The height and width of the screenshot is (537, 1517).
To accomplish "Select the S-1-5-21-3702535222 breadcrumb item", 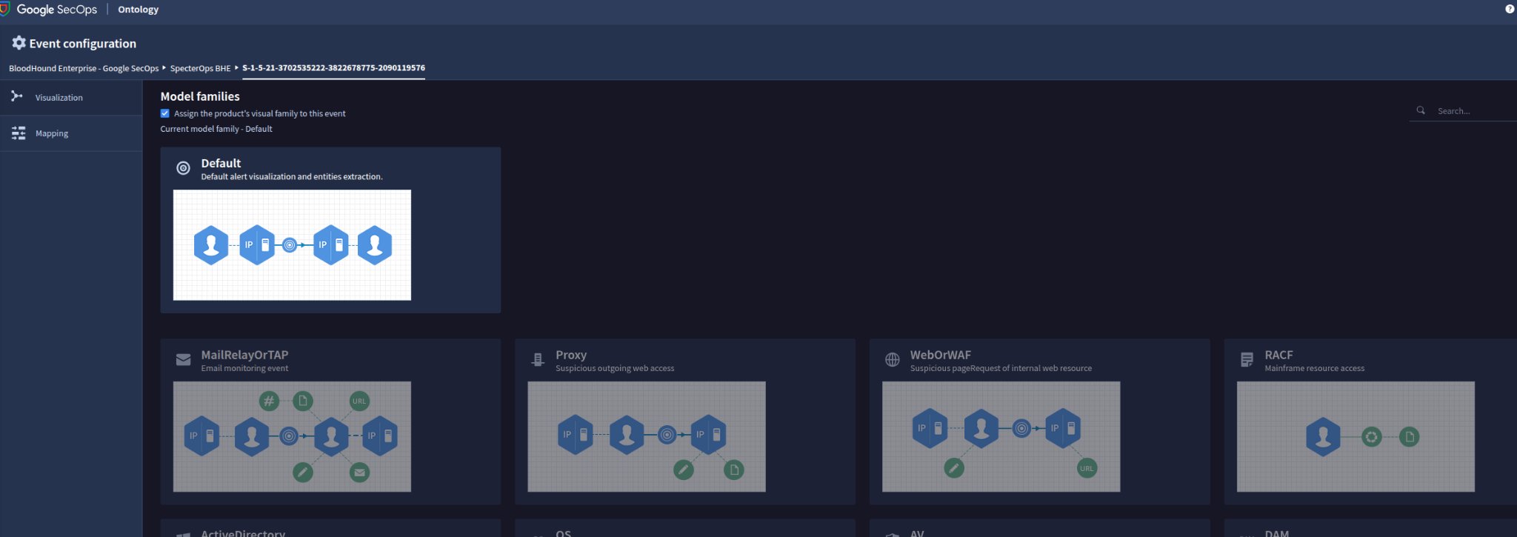I will tap(333, 67).
